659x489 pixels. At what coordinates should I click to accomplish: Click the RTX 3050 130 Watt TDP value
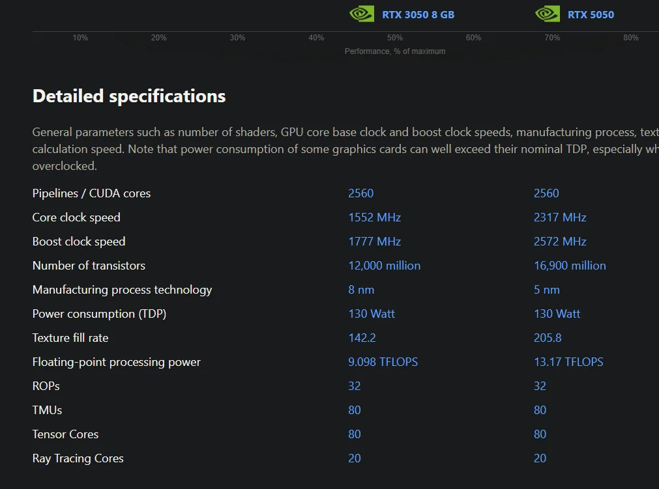point(372,314)
